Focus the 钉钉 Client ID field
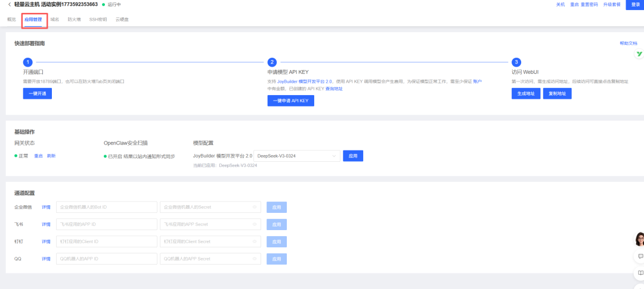 click(x=107, y=241)
